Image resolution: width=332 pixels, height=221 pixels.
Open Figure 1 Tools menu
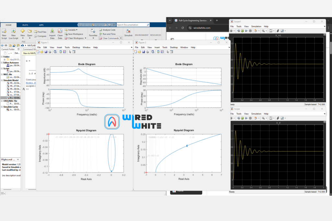point(67,47)
